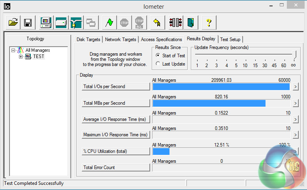The image size is (307, 190).
Task: Open arrow beside Maximum I/O Response Time bar
Action: pyautogui.click(x=296, y=135)
